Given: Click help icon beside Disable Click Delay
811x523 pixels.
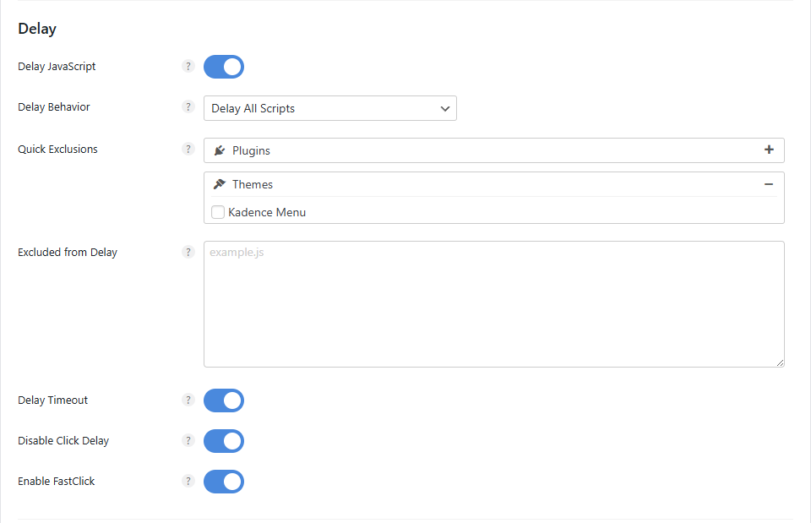Looking at the screenshot, I should point(188,441).
